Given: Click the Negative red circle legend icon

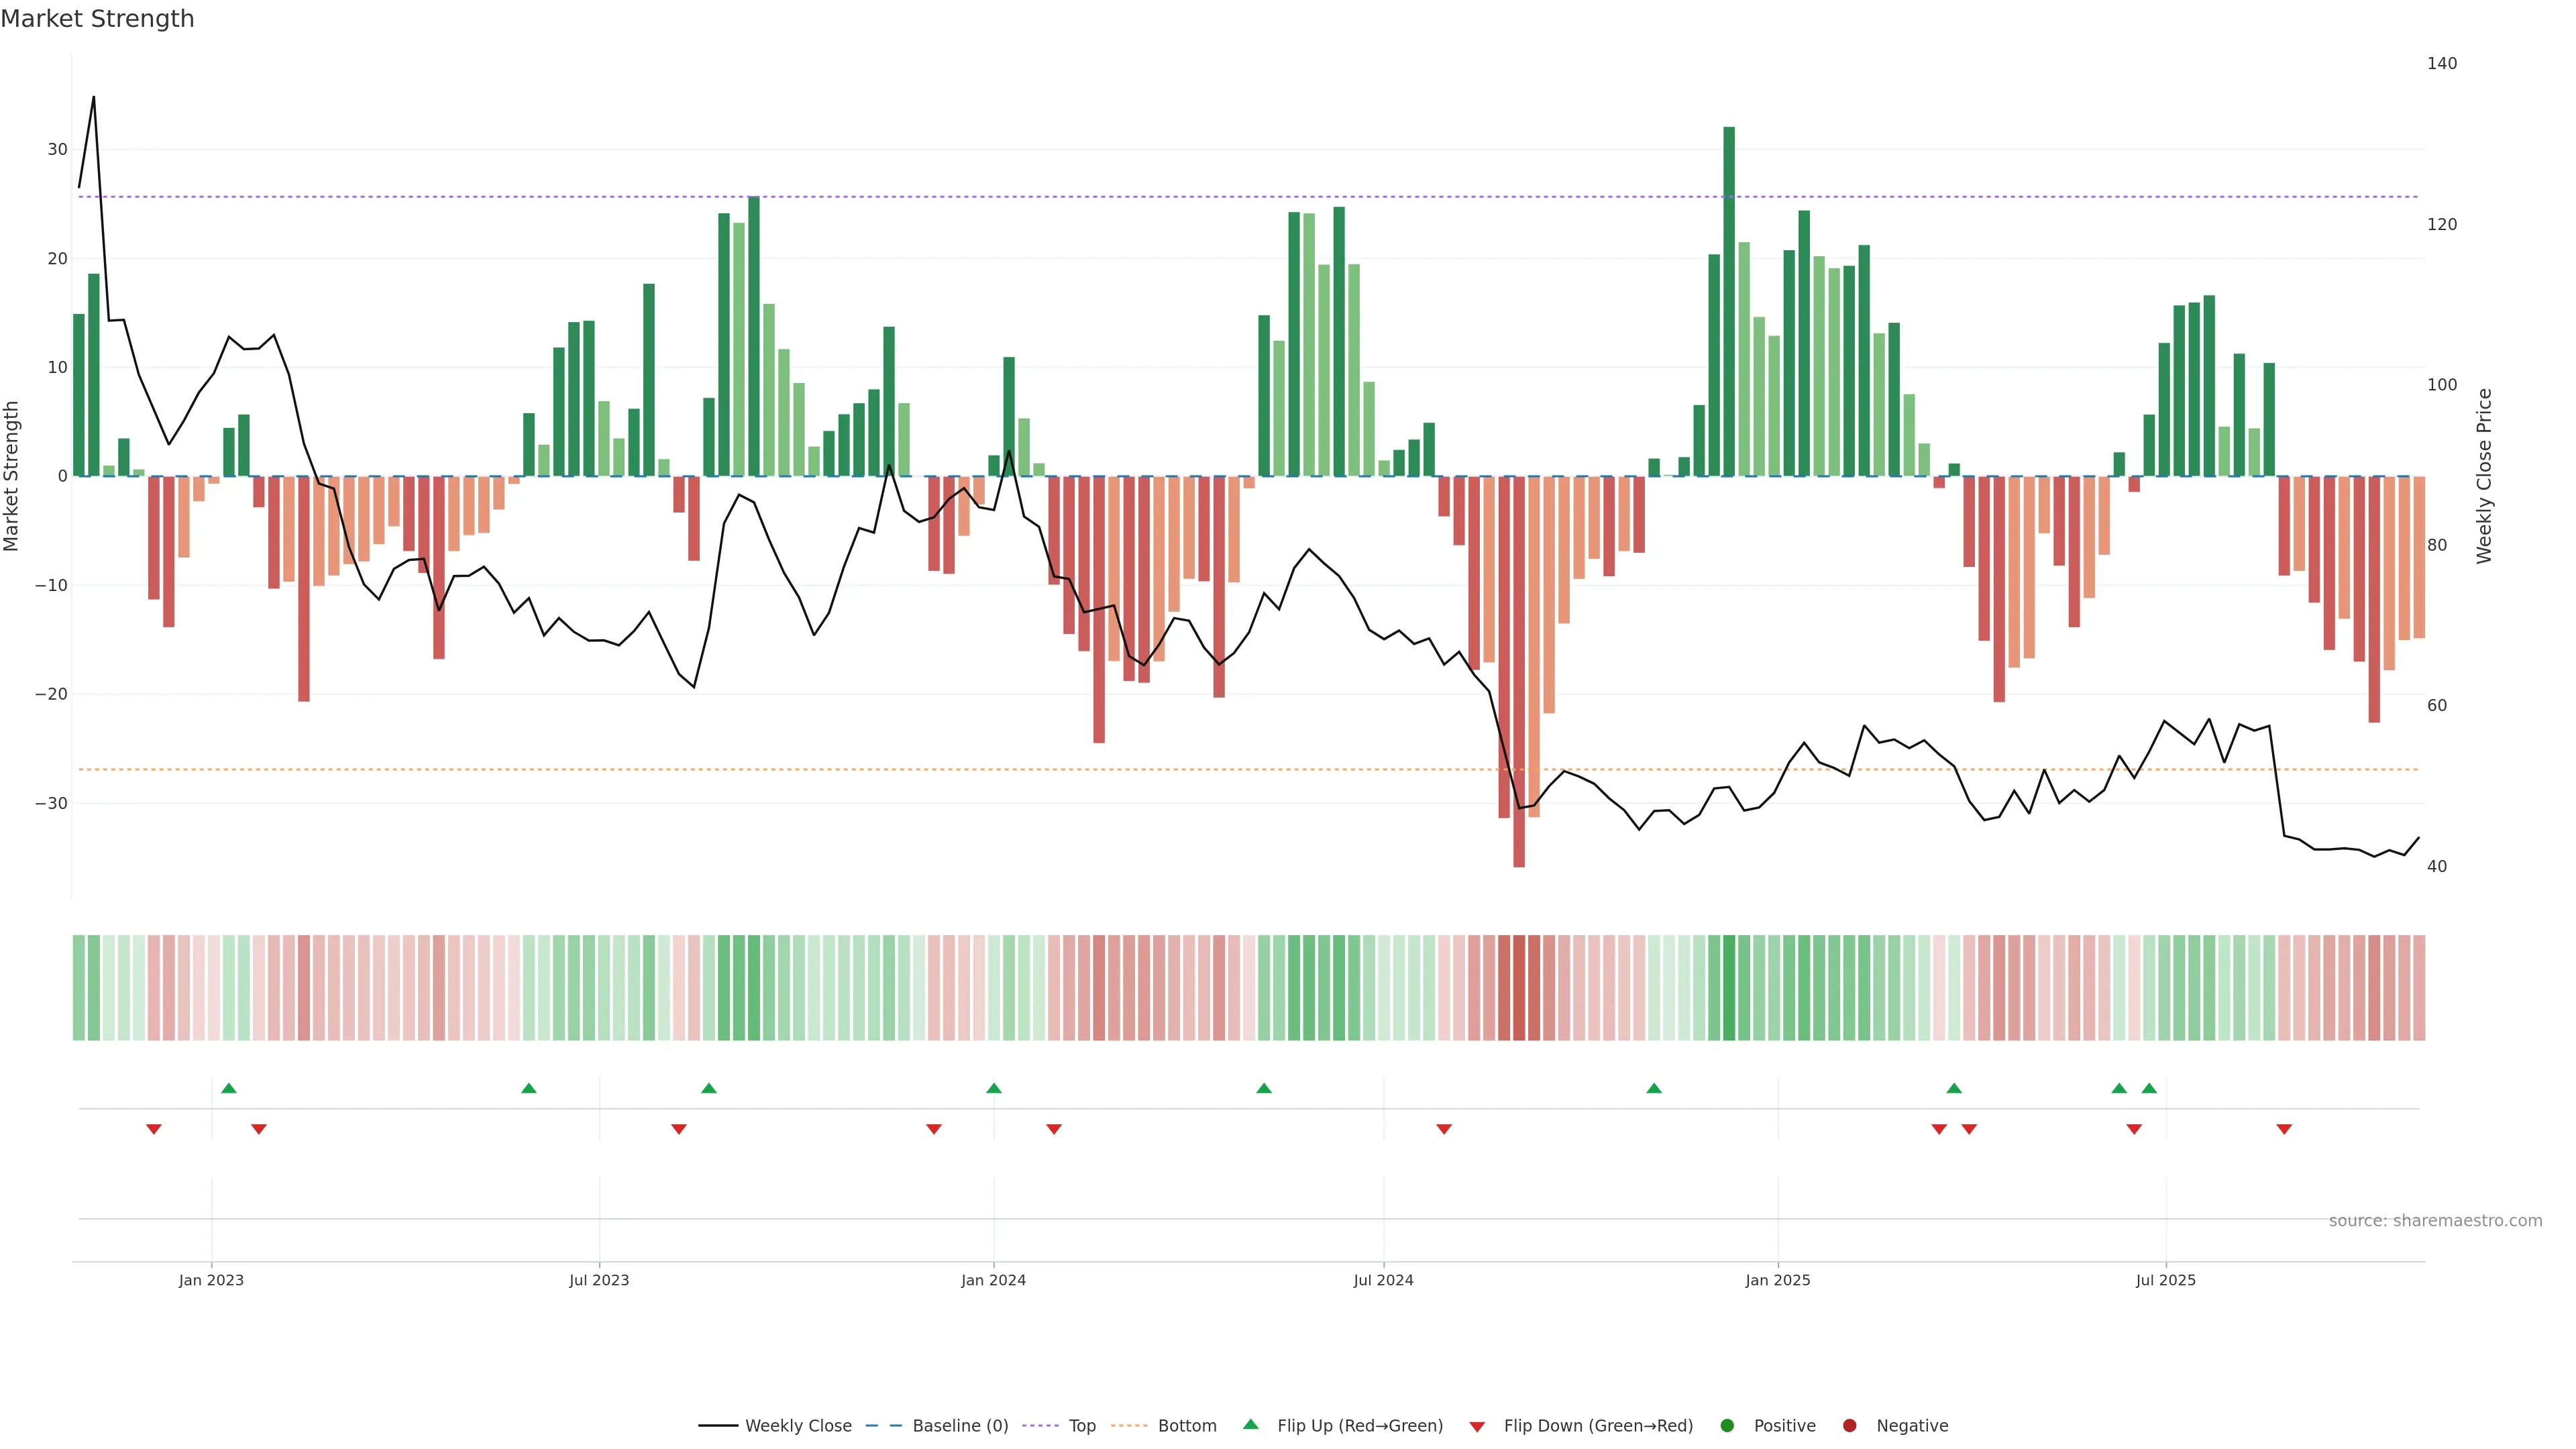Looking at the screenshot, I should pyautogui.click(x=1849, y=1426).
